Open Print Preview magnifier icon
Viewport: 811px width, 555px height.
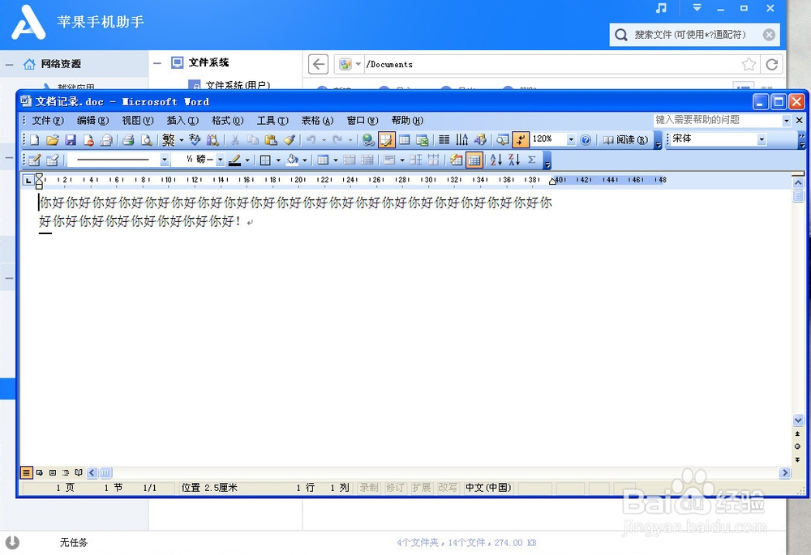tap(146, 139)
